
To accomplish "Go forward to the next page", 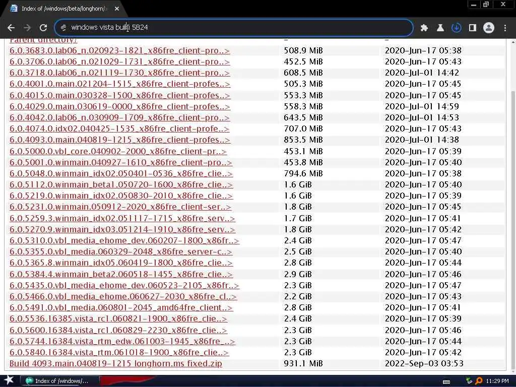I will pyautogui.click(x=27, y=28).
